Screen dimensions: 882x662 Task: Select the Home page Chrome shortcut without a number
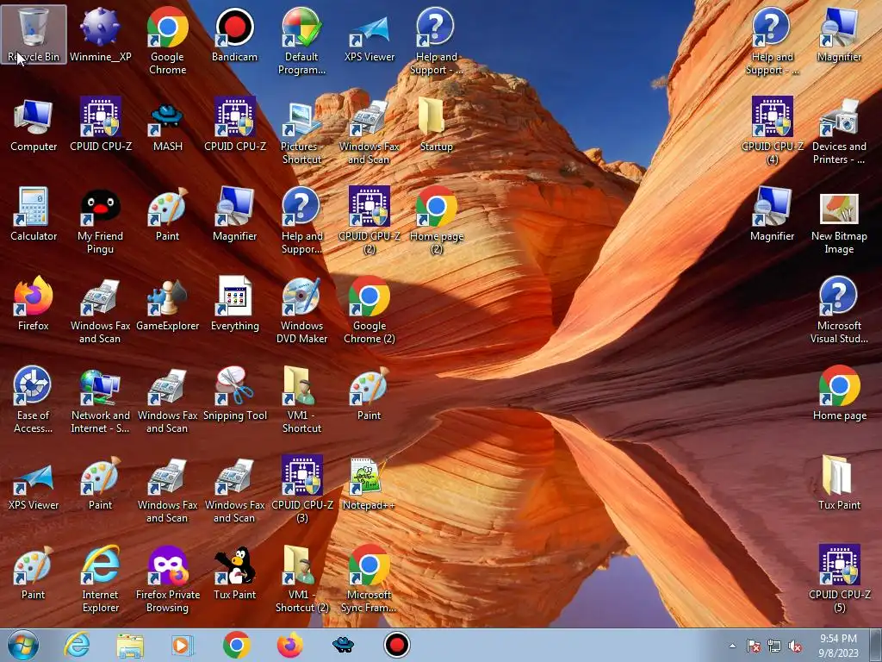839,393
